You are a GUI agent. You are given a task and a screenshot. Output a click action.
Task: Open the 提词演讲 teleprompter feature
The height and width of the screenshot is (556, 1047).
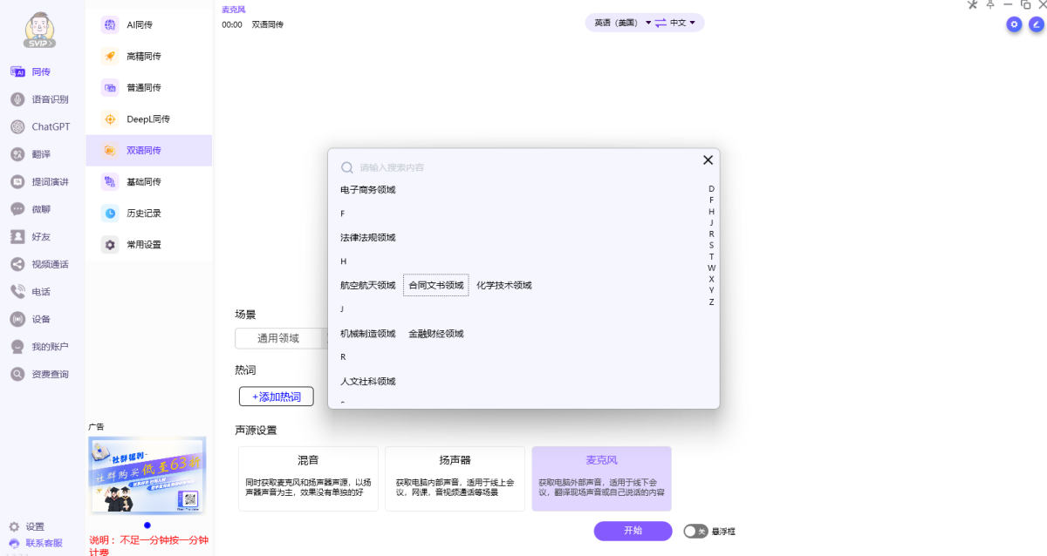(x=41, y=181)
